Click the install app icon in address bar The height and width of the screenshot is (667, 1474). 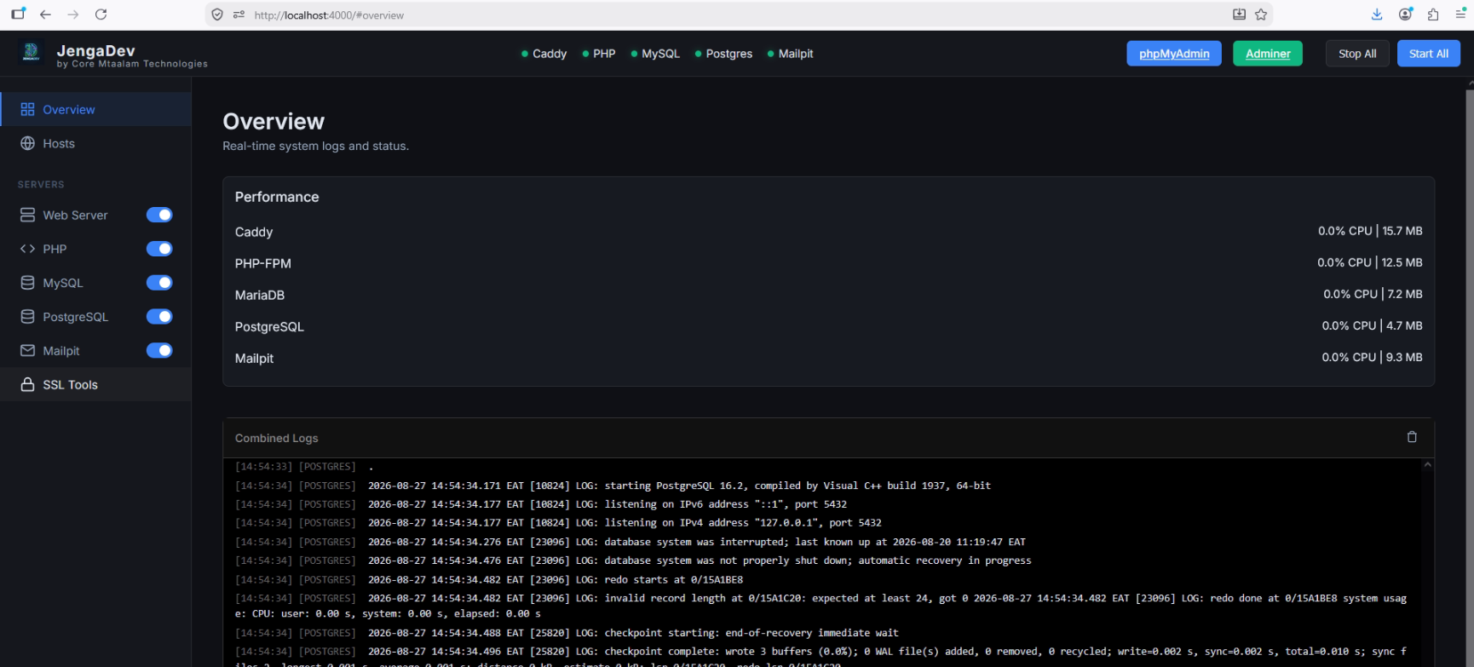(1239, 14)
